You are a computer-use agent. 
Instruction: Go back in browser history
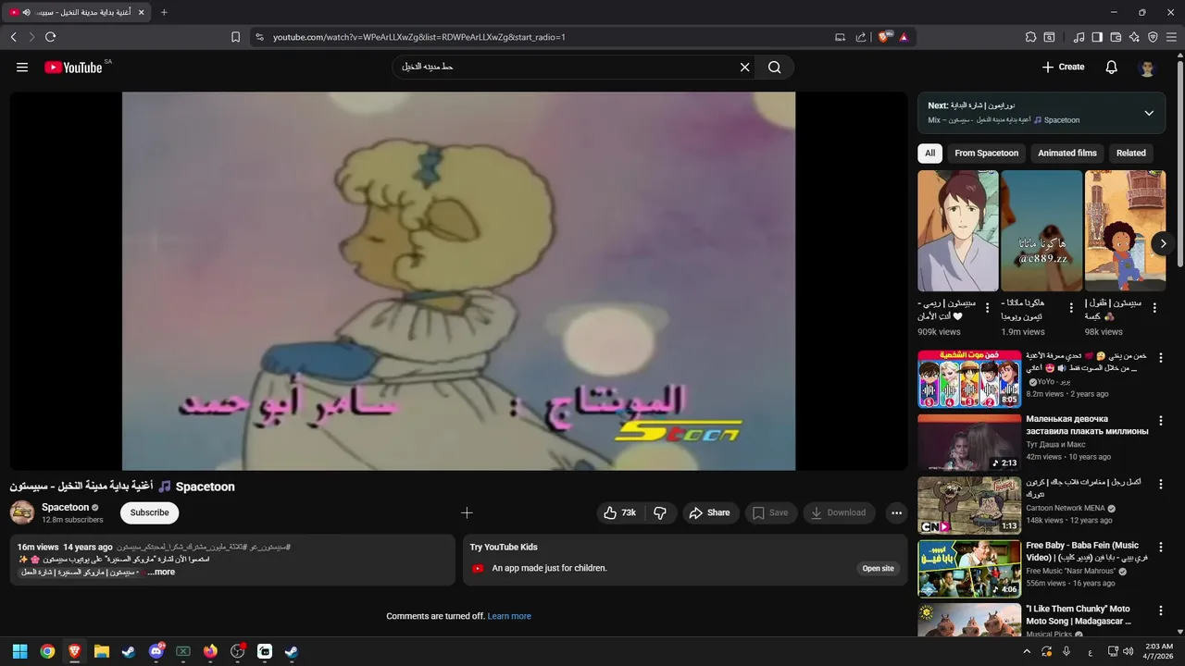point(13,37)
